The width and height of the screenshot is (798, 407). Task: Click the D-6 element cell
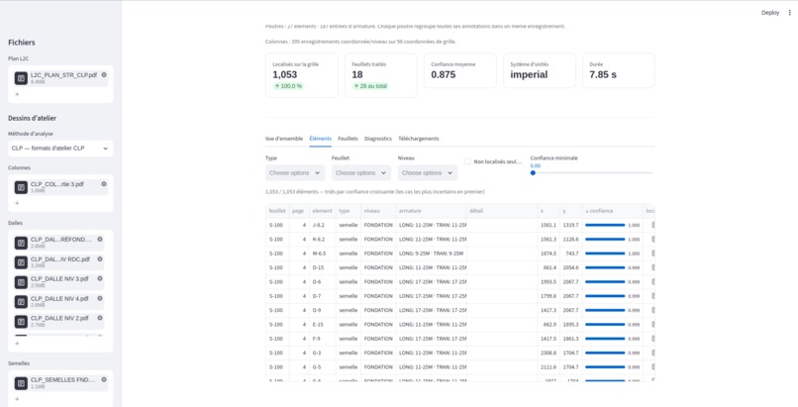click(x=322, y=282)
